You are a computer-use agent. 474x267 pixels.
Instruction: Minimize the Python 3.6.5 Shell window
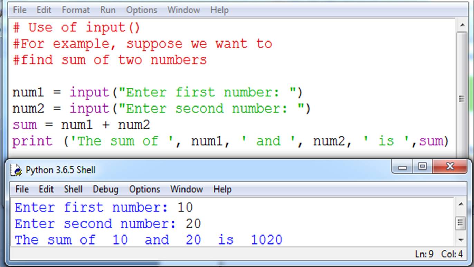402,167
